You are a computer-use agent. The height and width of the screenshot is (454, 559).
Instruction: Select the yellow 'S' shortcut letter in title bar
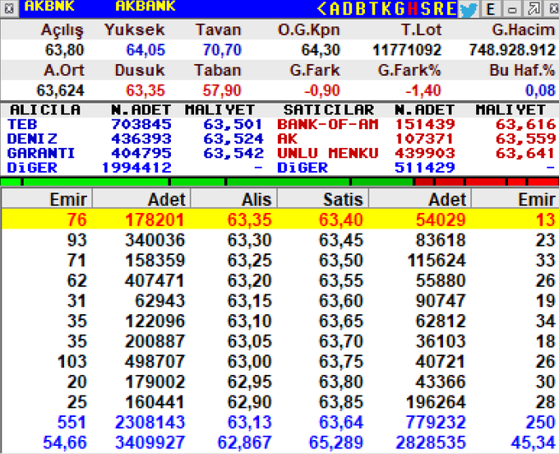coord(426,9)
